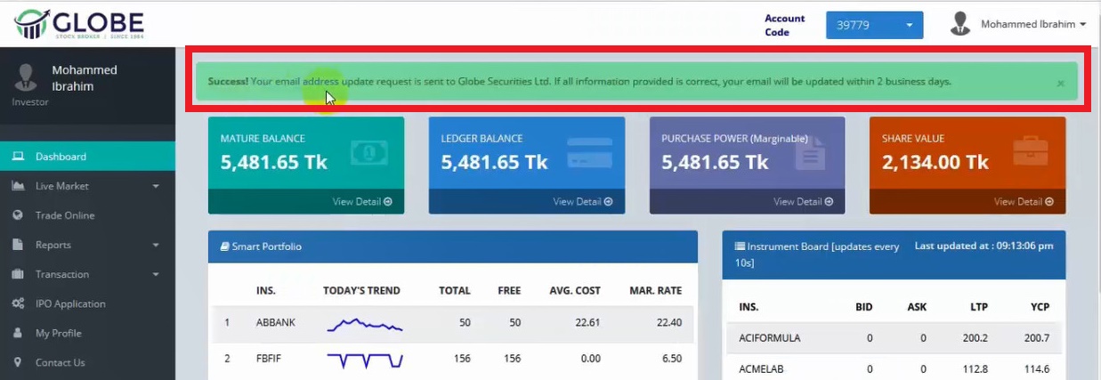Image resolution: width=1101 pixels, height=380 pixels.
Task: Click the Globe stock broker logo
Action: (x=79, y=24)
